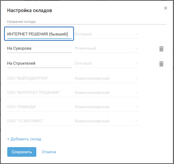Cancel with the Отмена link
Viewport: 174px width, 164px height.
coord(49,152)
